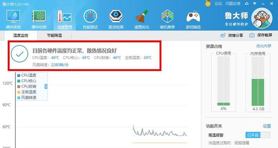Open the 问题反馈 feedback link

point(233,4)
